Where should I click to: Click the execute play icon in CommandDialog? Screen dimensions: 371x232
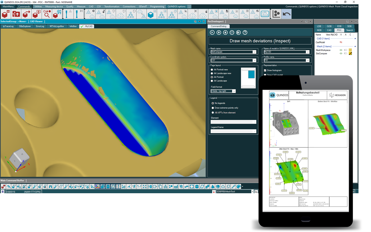click(212, 33)
